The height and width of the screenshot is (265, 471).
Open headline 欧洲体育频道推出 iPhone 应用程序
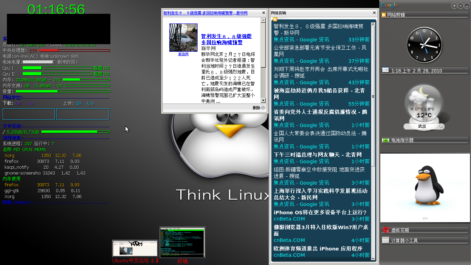(x=318, y=248)
